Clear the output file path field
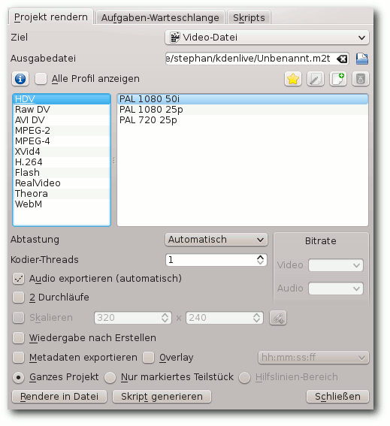The image size is (390, 426). [342, 59]
